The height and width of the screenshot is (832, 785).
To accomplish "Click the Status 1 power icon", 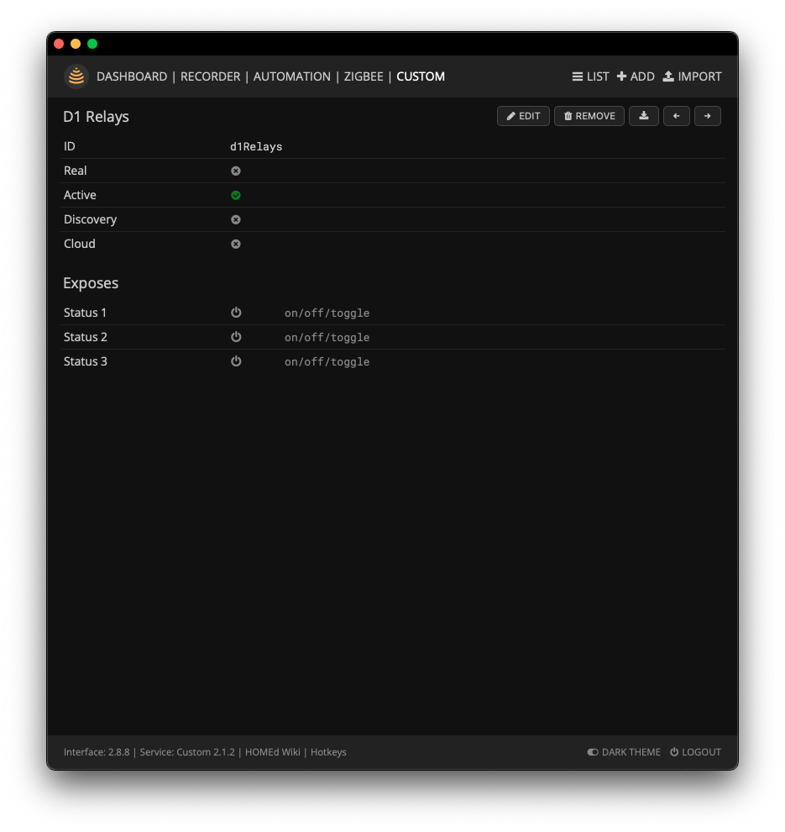I will point(236,313).
